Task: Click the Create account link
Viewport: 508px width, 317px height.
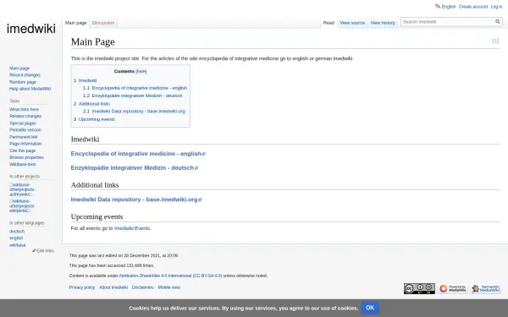Action: (473, 7)
